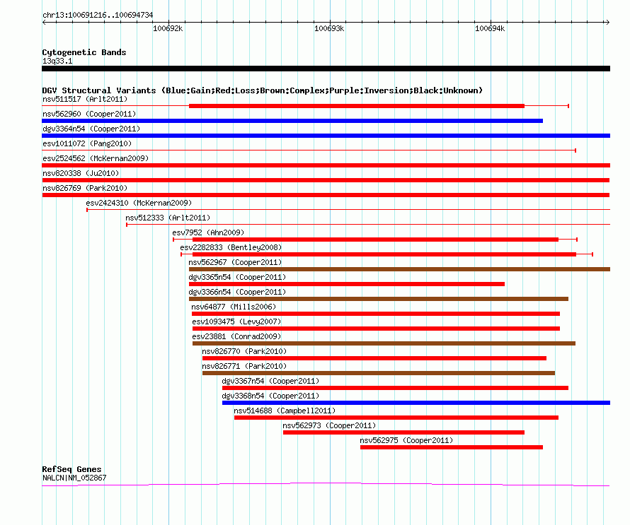Click esv23881 (Conrad2009) variant label
Screen dimensions: 630x525
(x=236, y=336)
